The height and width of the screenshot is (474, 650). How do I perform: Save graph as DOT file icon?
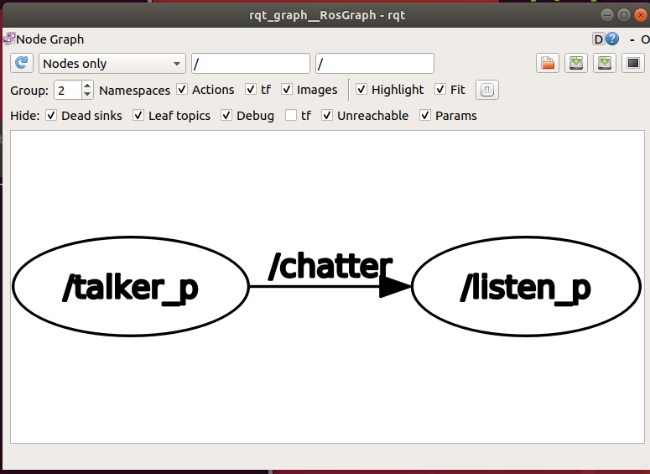pyautogui.click(x=576, y=63)
